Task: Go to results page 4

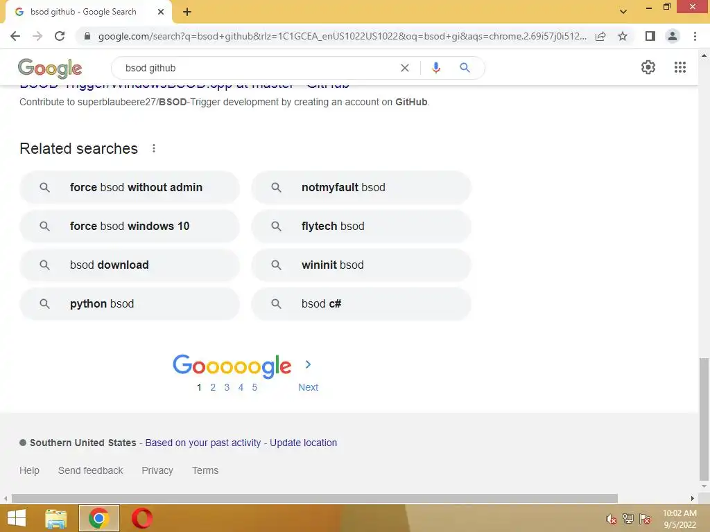Action: point(241,387)
